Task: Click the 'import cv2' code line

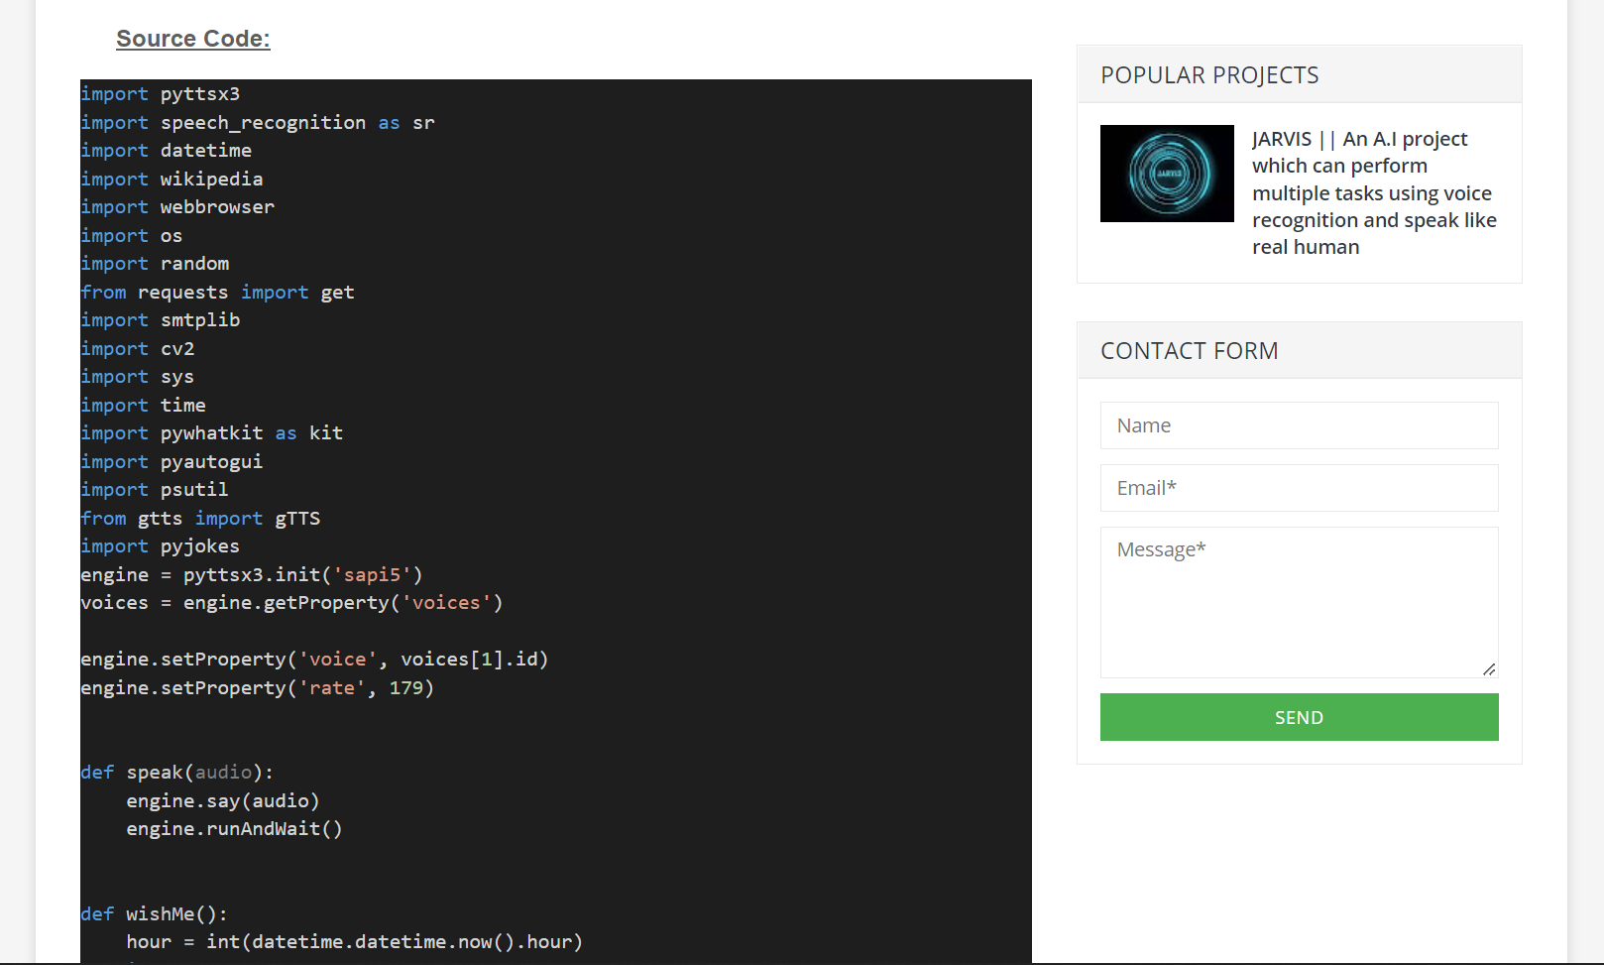Action: click(x=138, y=349)
